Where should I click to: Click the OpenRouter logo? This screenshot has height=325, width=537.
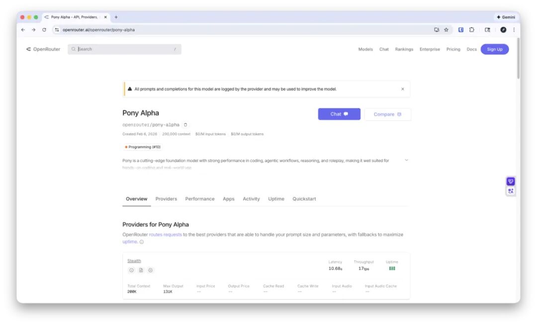click(43, 49)
